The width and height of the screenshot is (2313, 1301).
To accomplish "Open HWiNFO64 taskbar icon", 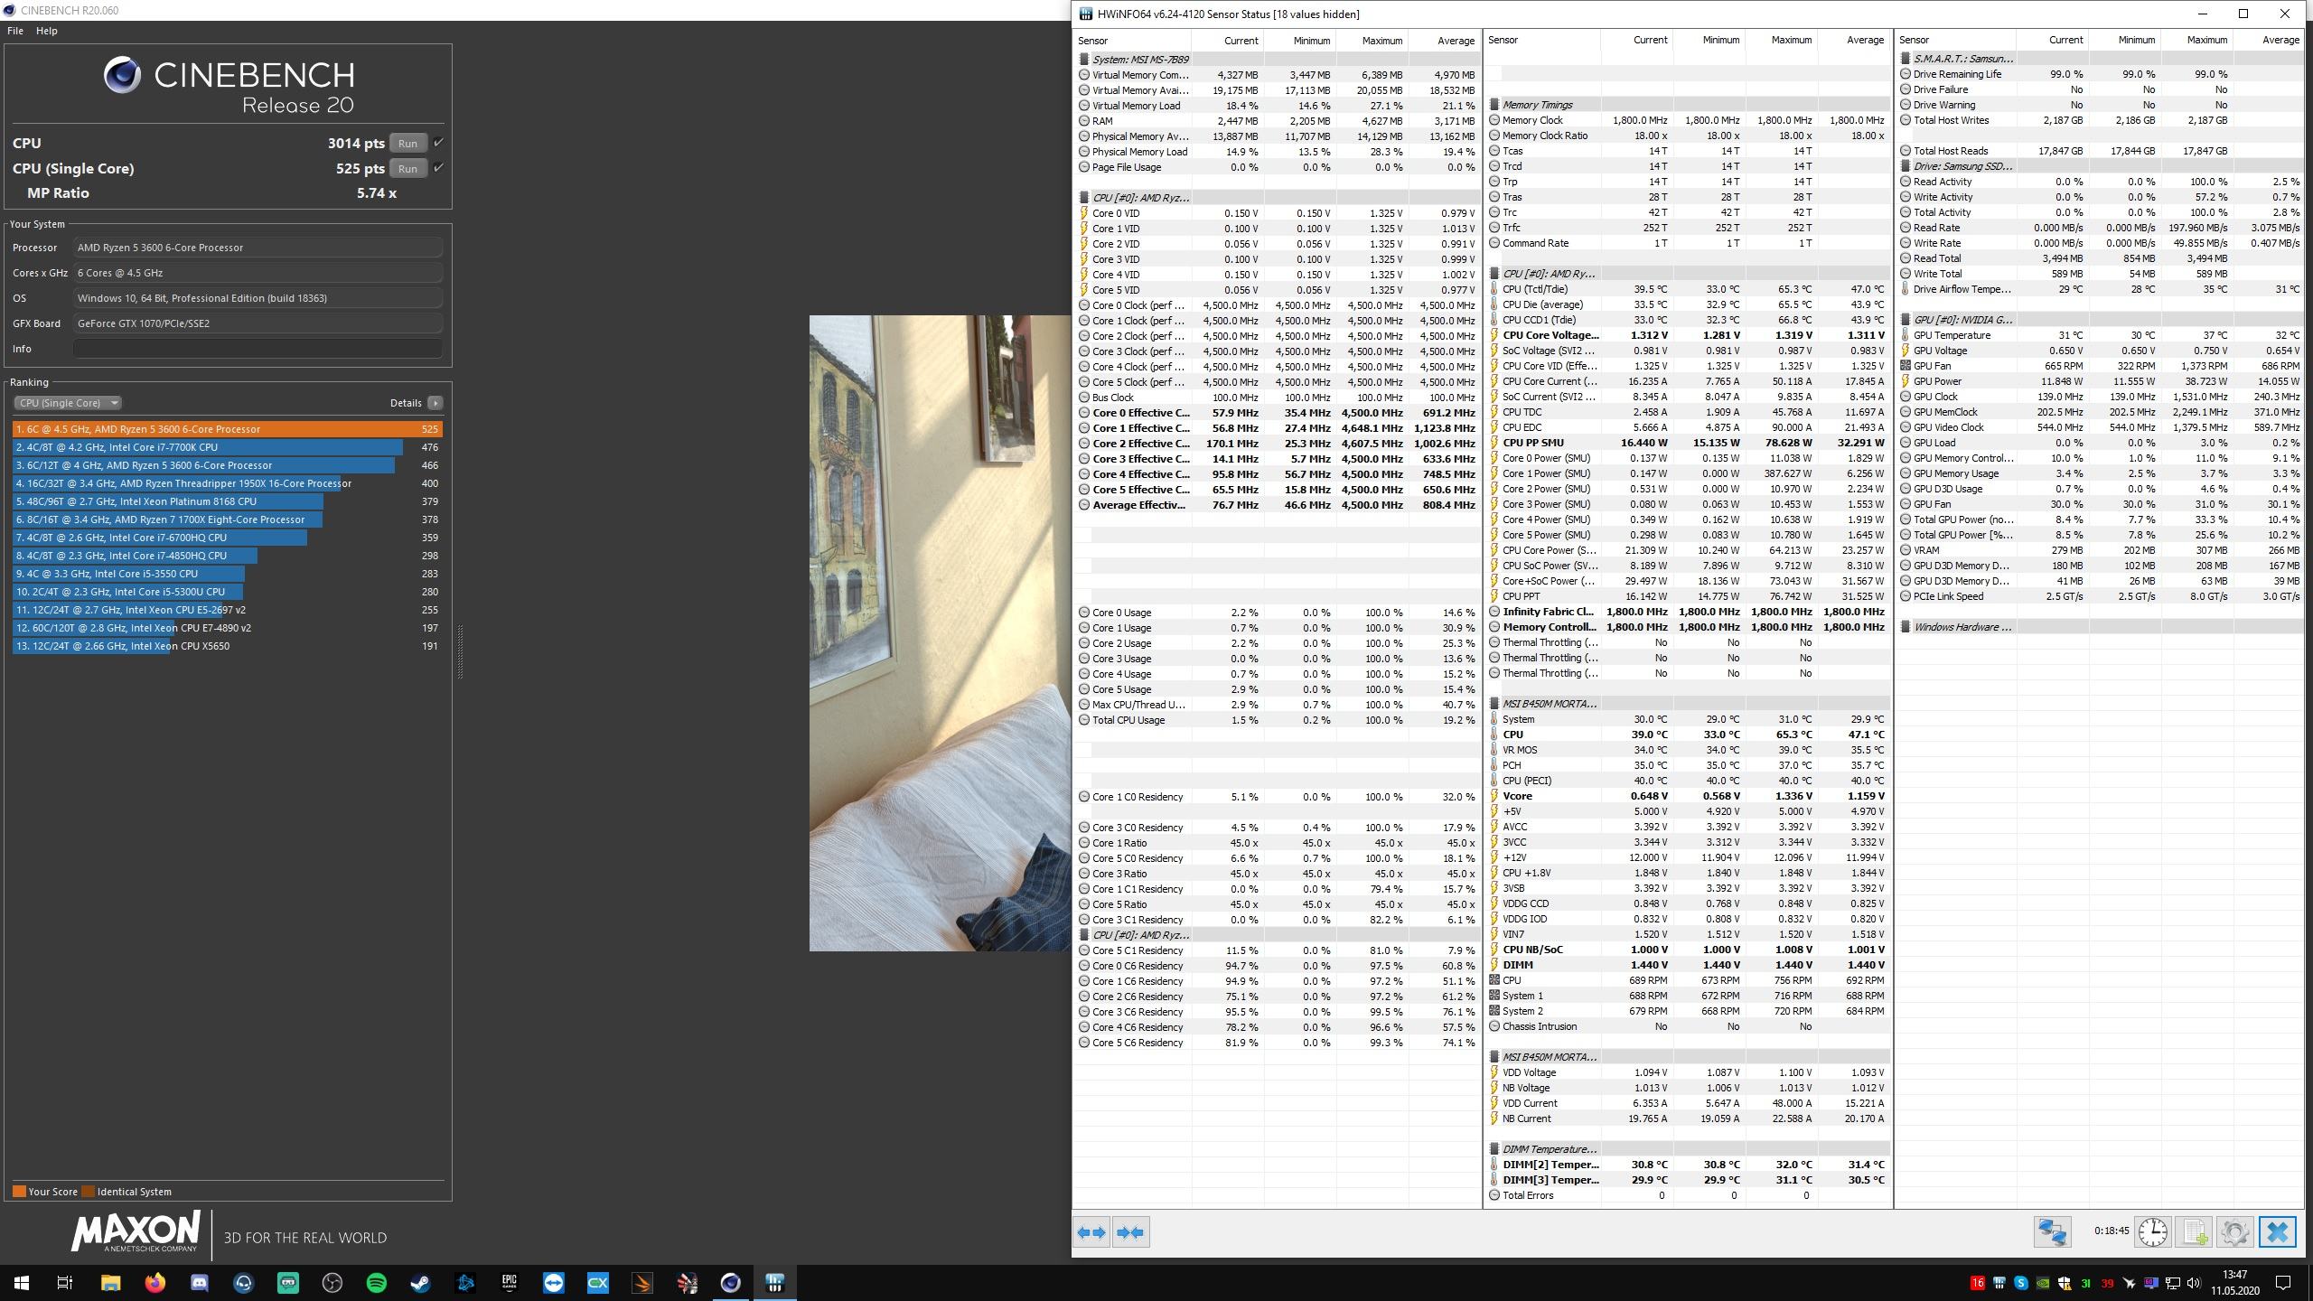I will 774,1282.
